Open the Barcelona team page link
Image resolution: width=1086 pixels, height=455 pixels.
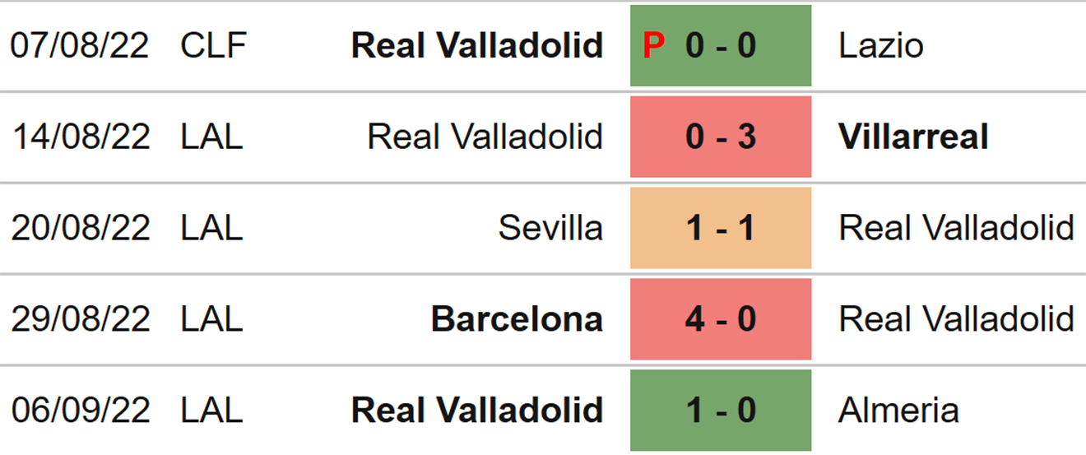(x=517, y=319)
